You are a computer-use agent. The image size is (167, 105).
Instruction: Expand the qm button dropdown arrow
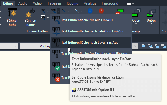[x=58, y=11]
